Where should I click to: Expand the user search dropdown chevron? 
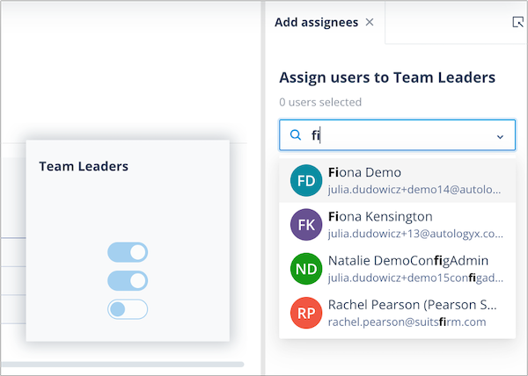coord(500,137)
